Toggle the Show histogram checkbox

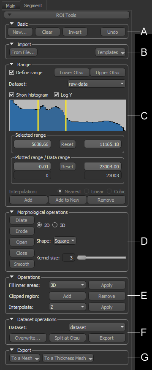pos(11,95)
